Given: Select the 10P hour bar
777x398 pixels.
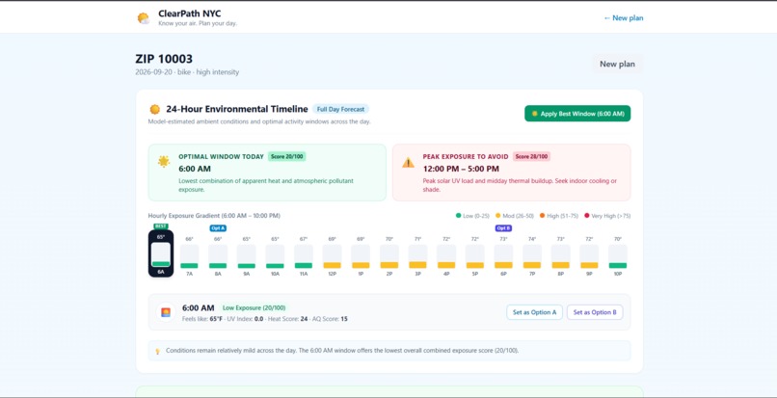Looking at the screenshot, I should click(x=617, y=256).
